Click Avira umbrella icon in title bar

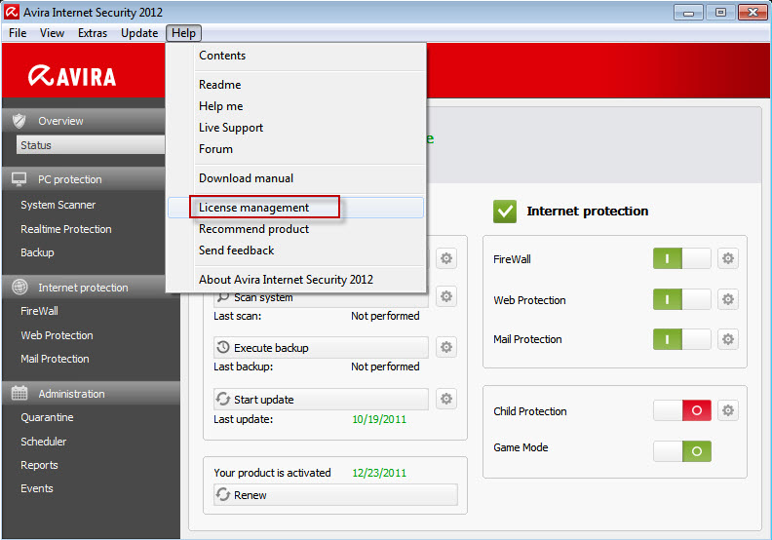coord(12,12)
